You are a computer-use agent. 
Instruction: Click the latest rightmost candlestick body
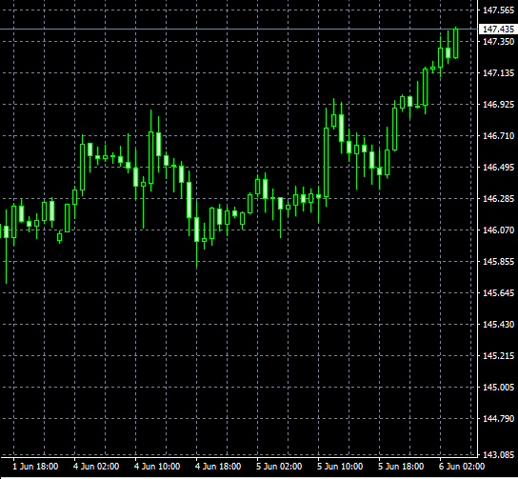(x=456, y=44)
